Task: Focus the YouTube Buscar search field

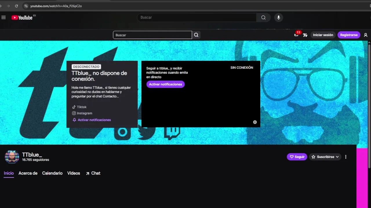Action: point(197,17)
